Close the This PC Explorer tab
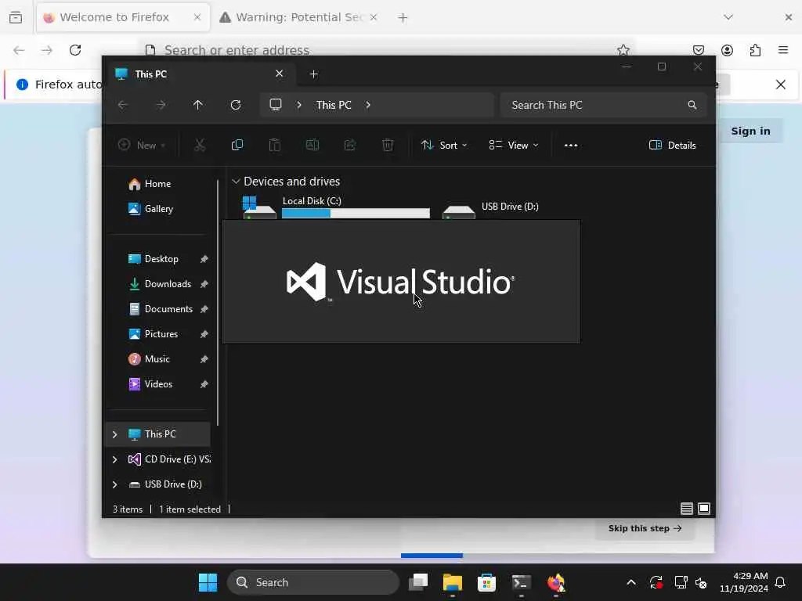This screenshot has height=601, width=802. [280, 74]
